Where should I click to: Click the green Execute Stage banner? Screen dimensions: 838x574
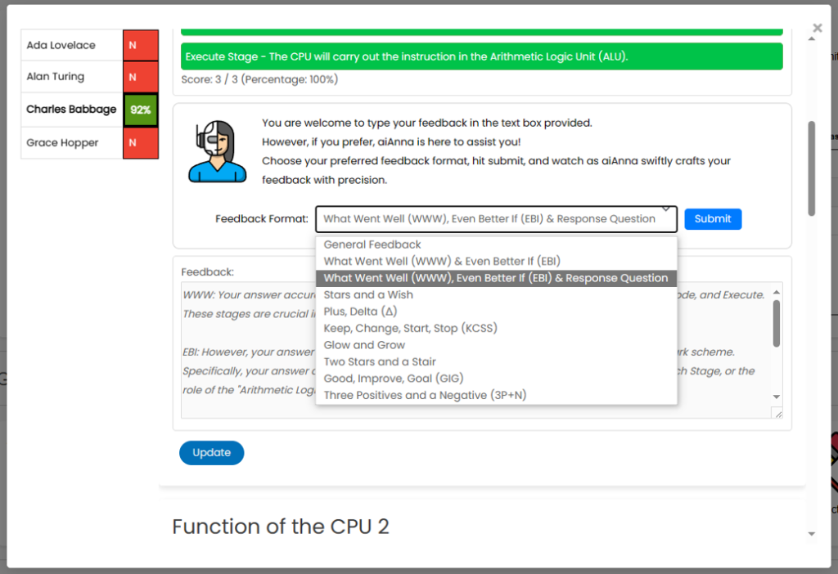coord(480,56)
